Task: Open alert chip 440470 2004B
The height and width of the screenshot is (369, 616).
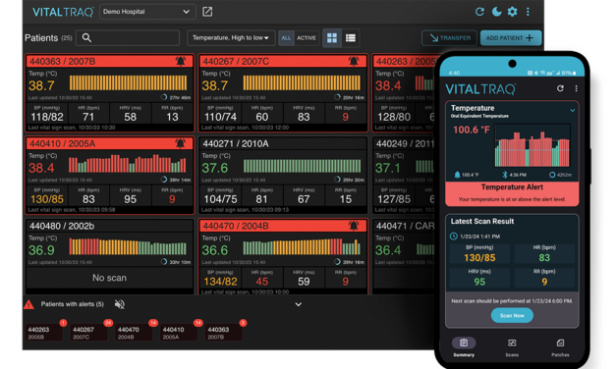Action: [x=135, y=333]
